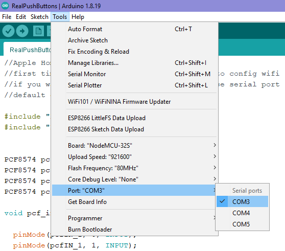Click the New sketch file icon
285x251 pixels.
click(38, 31)
